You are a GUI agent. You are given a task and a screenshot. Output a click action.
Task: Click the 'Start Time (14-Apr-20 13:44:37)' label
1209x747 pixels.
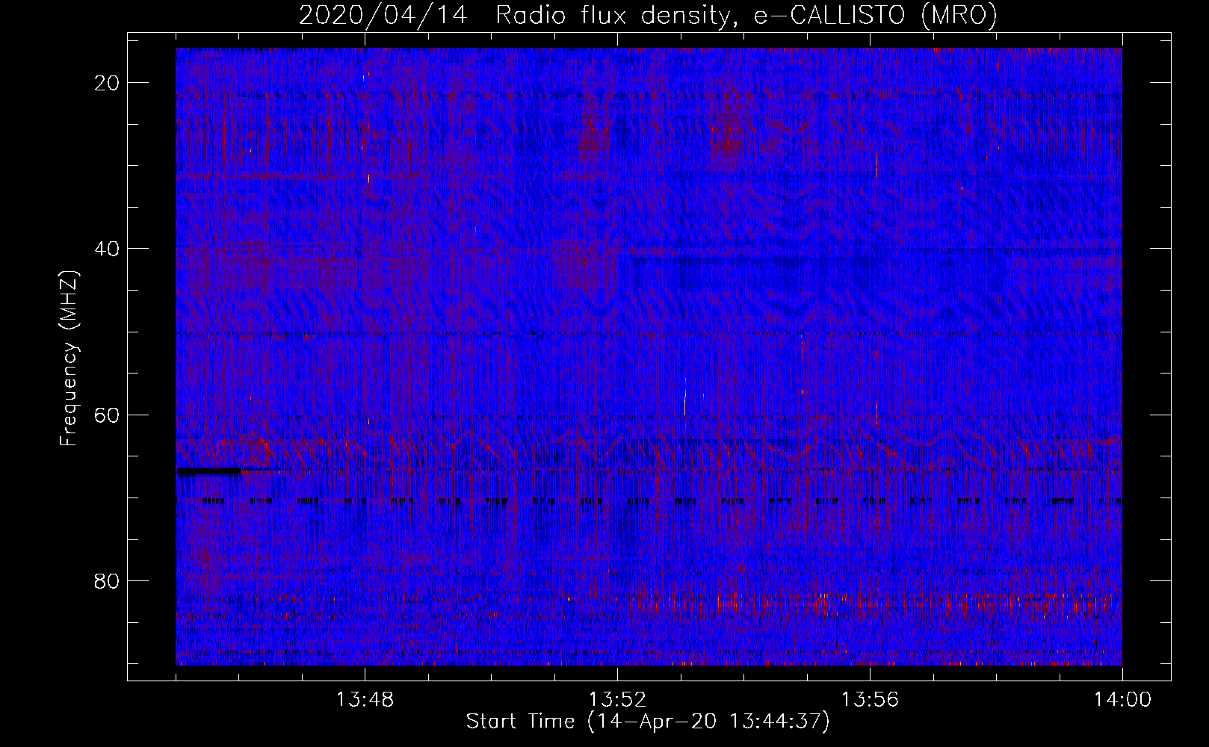tap(648, 722)
